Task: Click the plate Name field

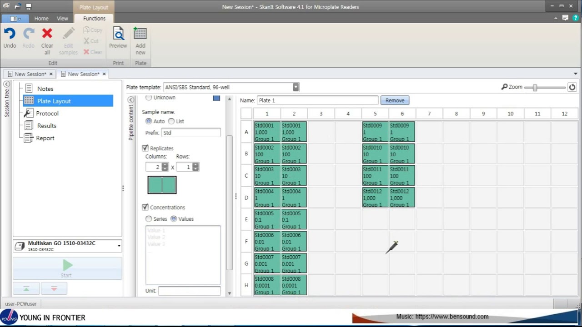Action: (x=318, y=100)
